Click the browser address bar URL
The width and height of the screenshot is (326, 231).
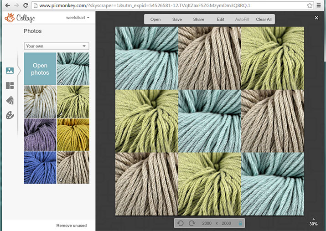coord(145,5)
